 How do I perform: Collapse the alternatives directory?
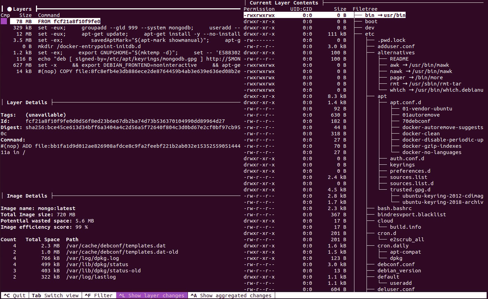tap(396, 53)
